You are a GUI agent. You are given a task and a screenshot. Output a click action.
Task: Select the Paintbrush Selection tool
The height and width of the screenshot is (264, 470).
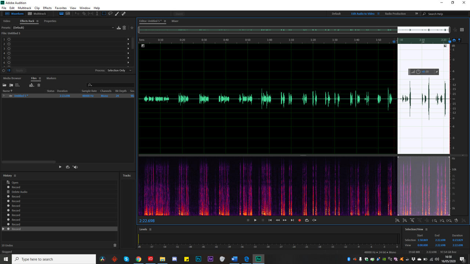(x=117, y=14)
